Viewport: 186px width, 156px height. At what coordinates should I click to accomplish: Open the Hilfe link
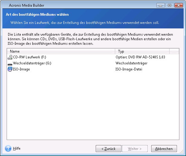17,148
